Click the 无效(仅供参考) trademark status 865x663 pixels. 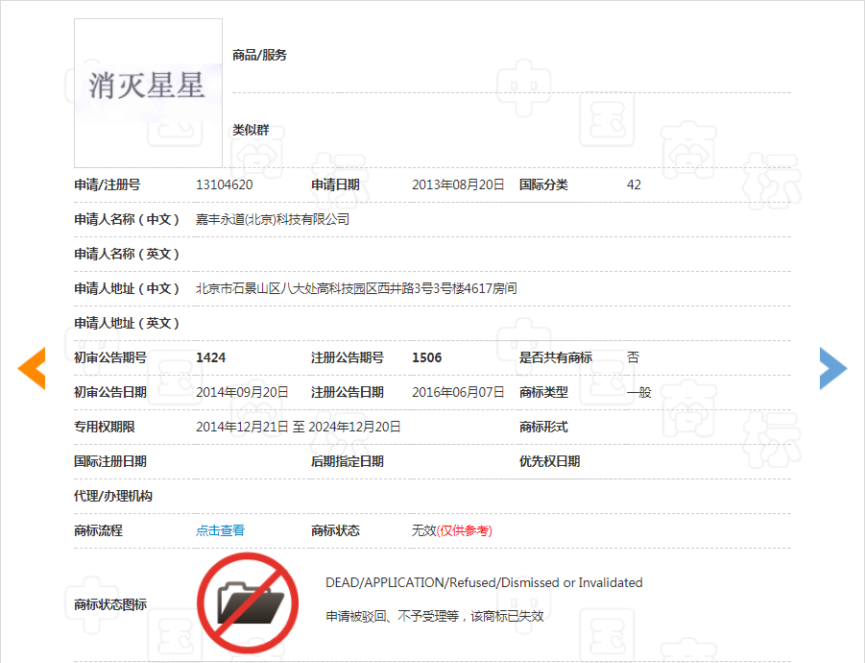coord(451,530)
